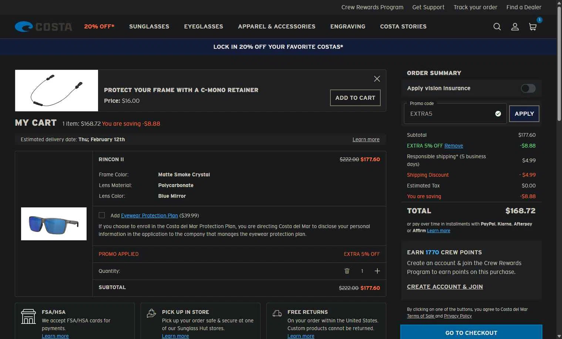Click promo code validated checkmark icon

(x=498, y=113)
